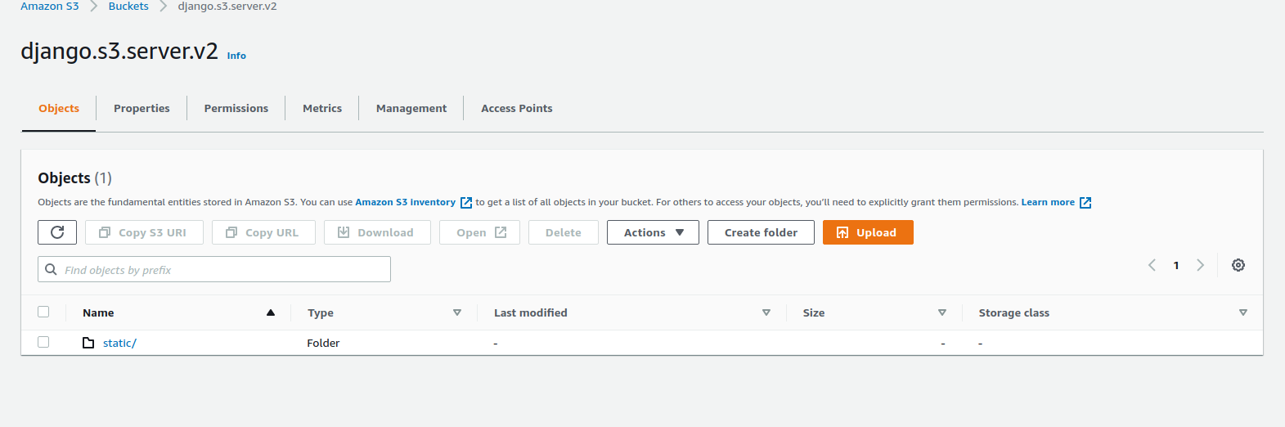Toggle the select-all objects checkbox

click(43, 312)
